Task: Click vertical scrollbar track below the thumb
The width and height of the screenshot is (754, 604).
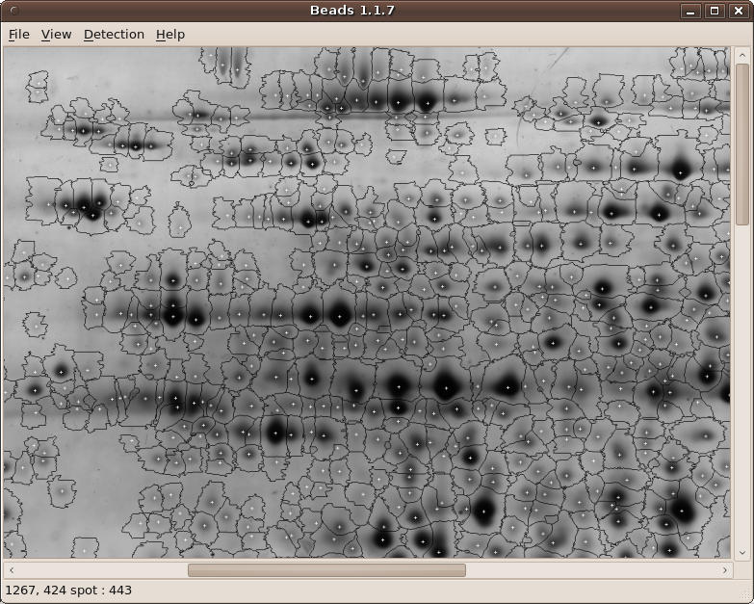Action: (741, 385)
